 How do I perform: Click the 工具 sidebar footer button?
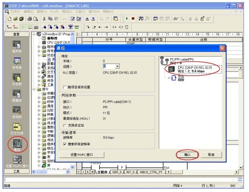pyautogui.click(x=17, y=172)
